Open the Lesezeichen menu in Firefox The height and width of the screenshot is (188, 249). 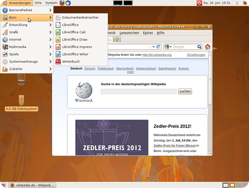coord(129,33)
